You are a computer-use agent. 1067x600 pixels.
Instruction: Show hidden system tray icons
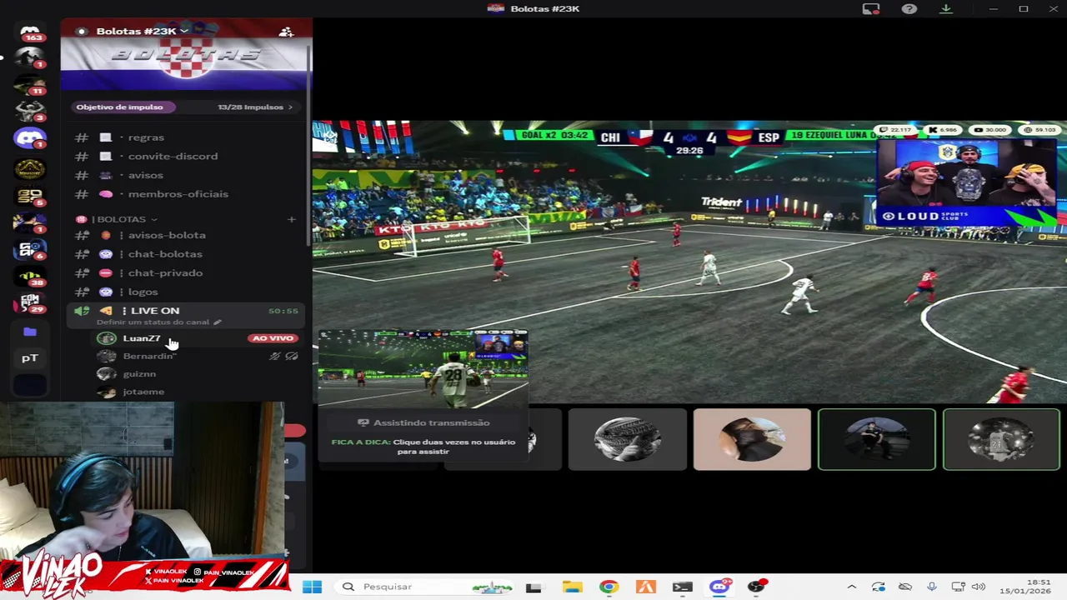(x=851, y=587)
